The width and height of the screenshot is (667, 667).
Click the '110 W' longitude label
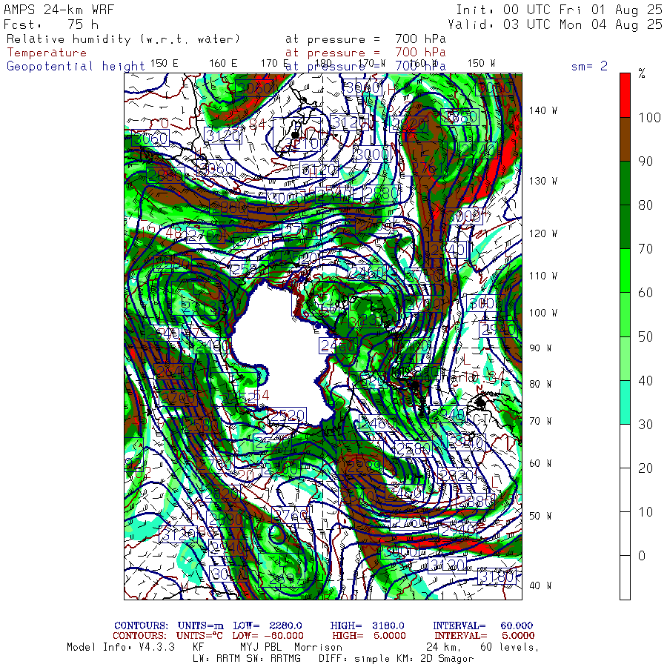[543, 276]
